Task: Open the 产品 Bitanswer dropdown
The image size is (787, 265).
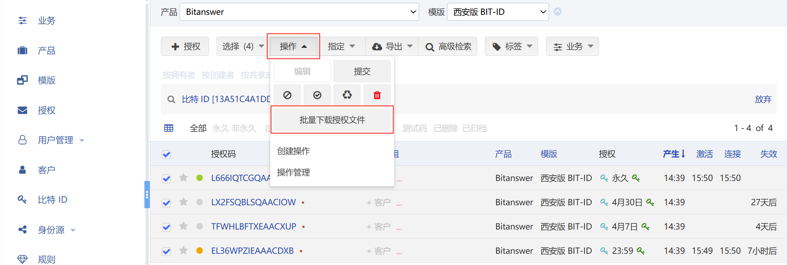Action: tap(299, 12)
